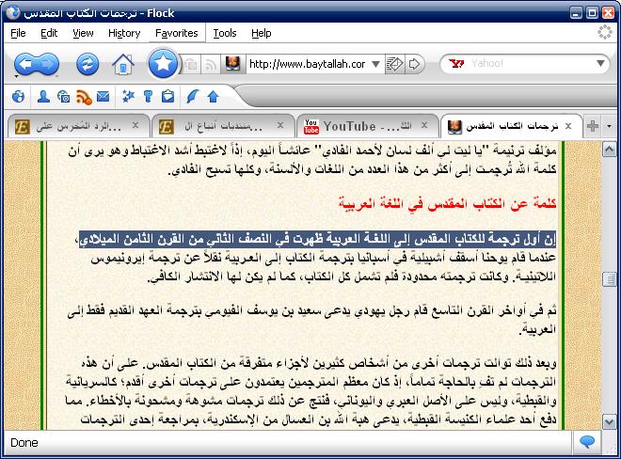
Task: Open the photo uploader arrow icon
Action: (213, 96)
